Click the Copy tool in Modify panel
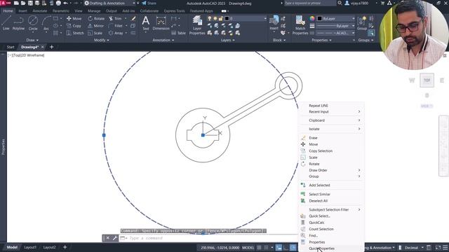 click(74, 26)
